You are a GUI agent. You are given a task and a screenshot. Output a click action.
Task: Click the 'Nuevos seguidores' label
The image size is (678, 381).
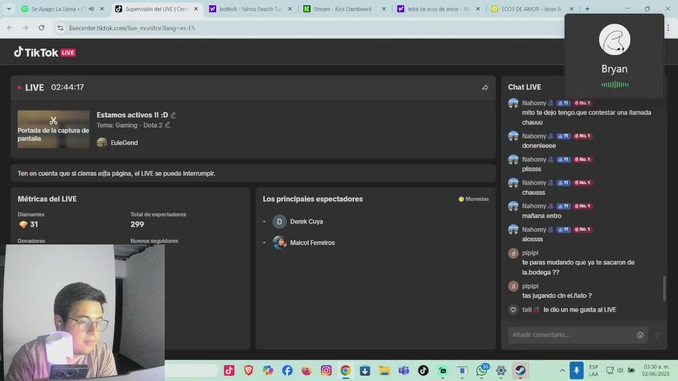(154, 241)
